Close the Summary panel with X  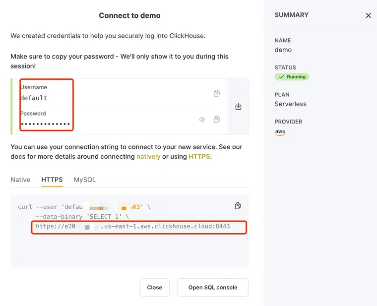[x=368, y=16]
